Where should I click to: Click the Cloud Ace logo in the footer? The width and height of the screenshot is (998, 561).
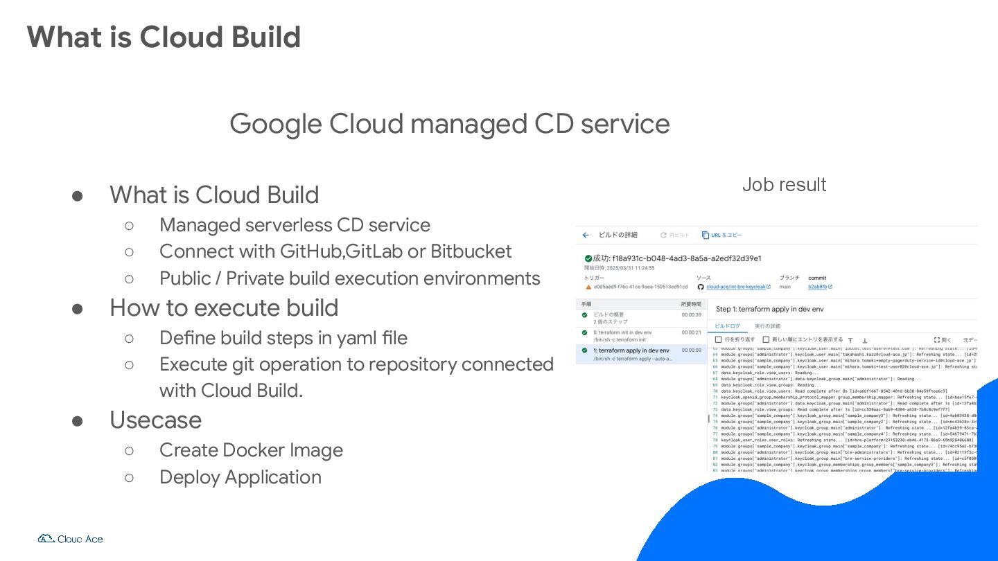[70, 539]
